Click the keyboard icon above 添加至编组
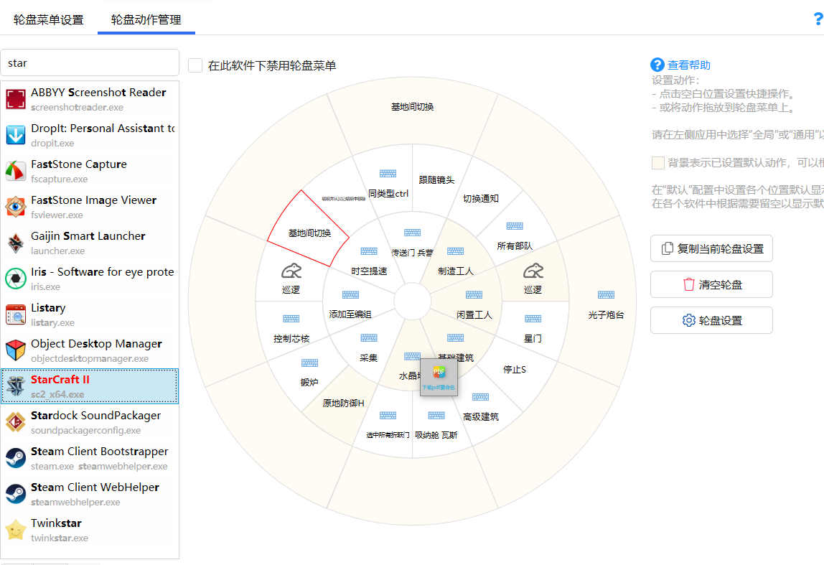Screen dimensions: 824x565 350,294
